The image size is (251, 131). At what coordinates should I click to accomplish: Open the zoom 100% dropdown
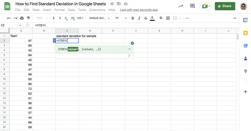pyautogui.click(x=41, y=18)
